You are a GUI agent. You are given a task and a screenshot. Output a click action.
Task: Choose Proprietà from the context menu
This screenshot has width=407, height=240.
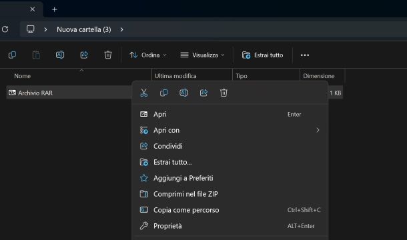[x=230, y=226]
